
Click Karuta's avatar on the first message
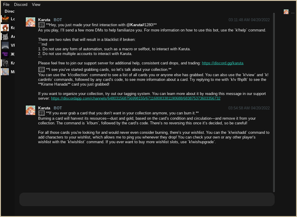[31, 22]
